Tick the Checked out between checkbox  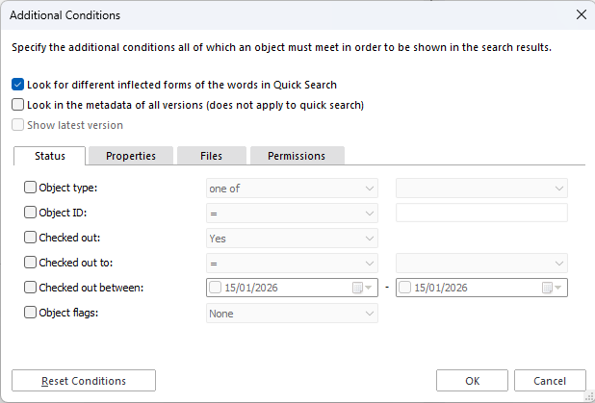coord(31,287)
